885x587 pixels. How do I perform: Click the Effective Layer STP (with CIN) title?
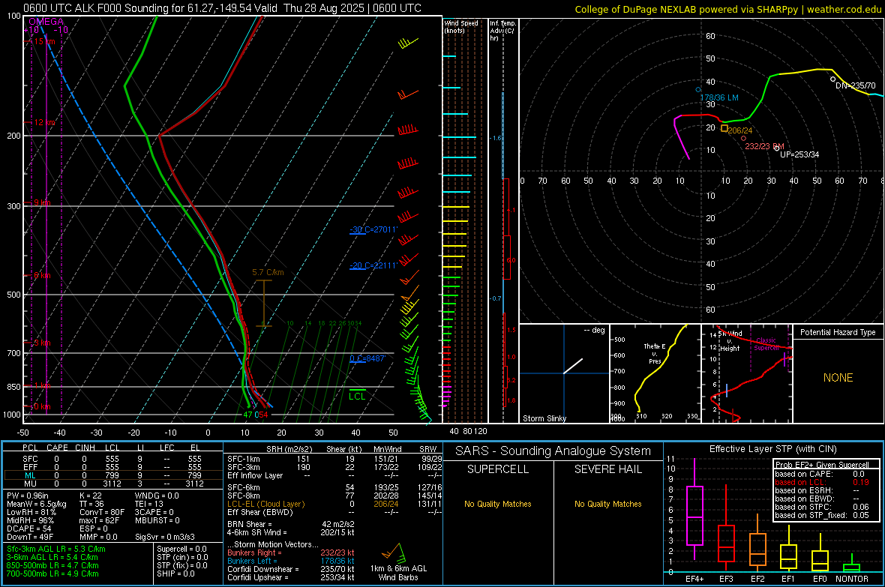pos(773,449)
